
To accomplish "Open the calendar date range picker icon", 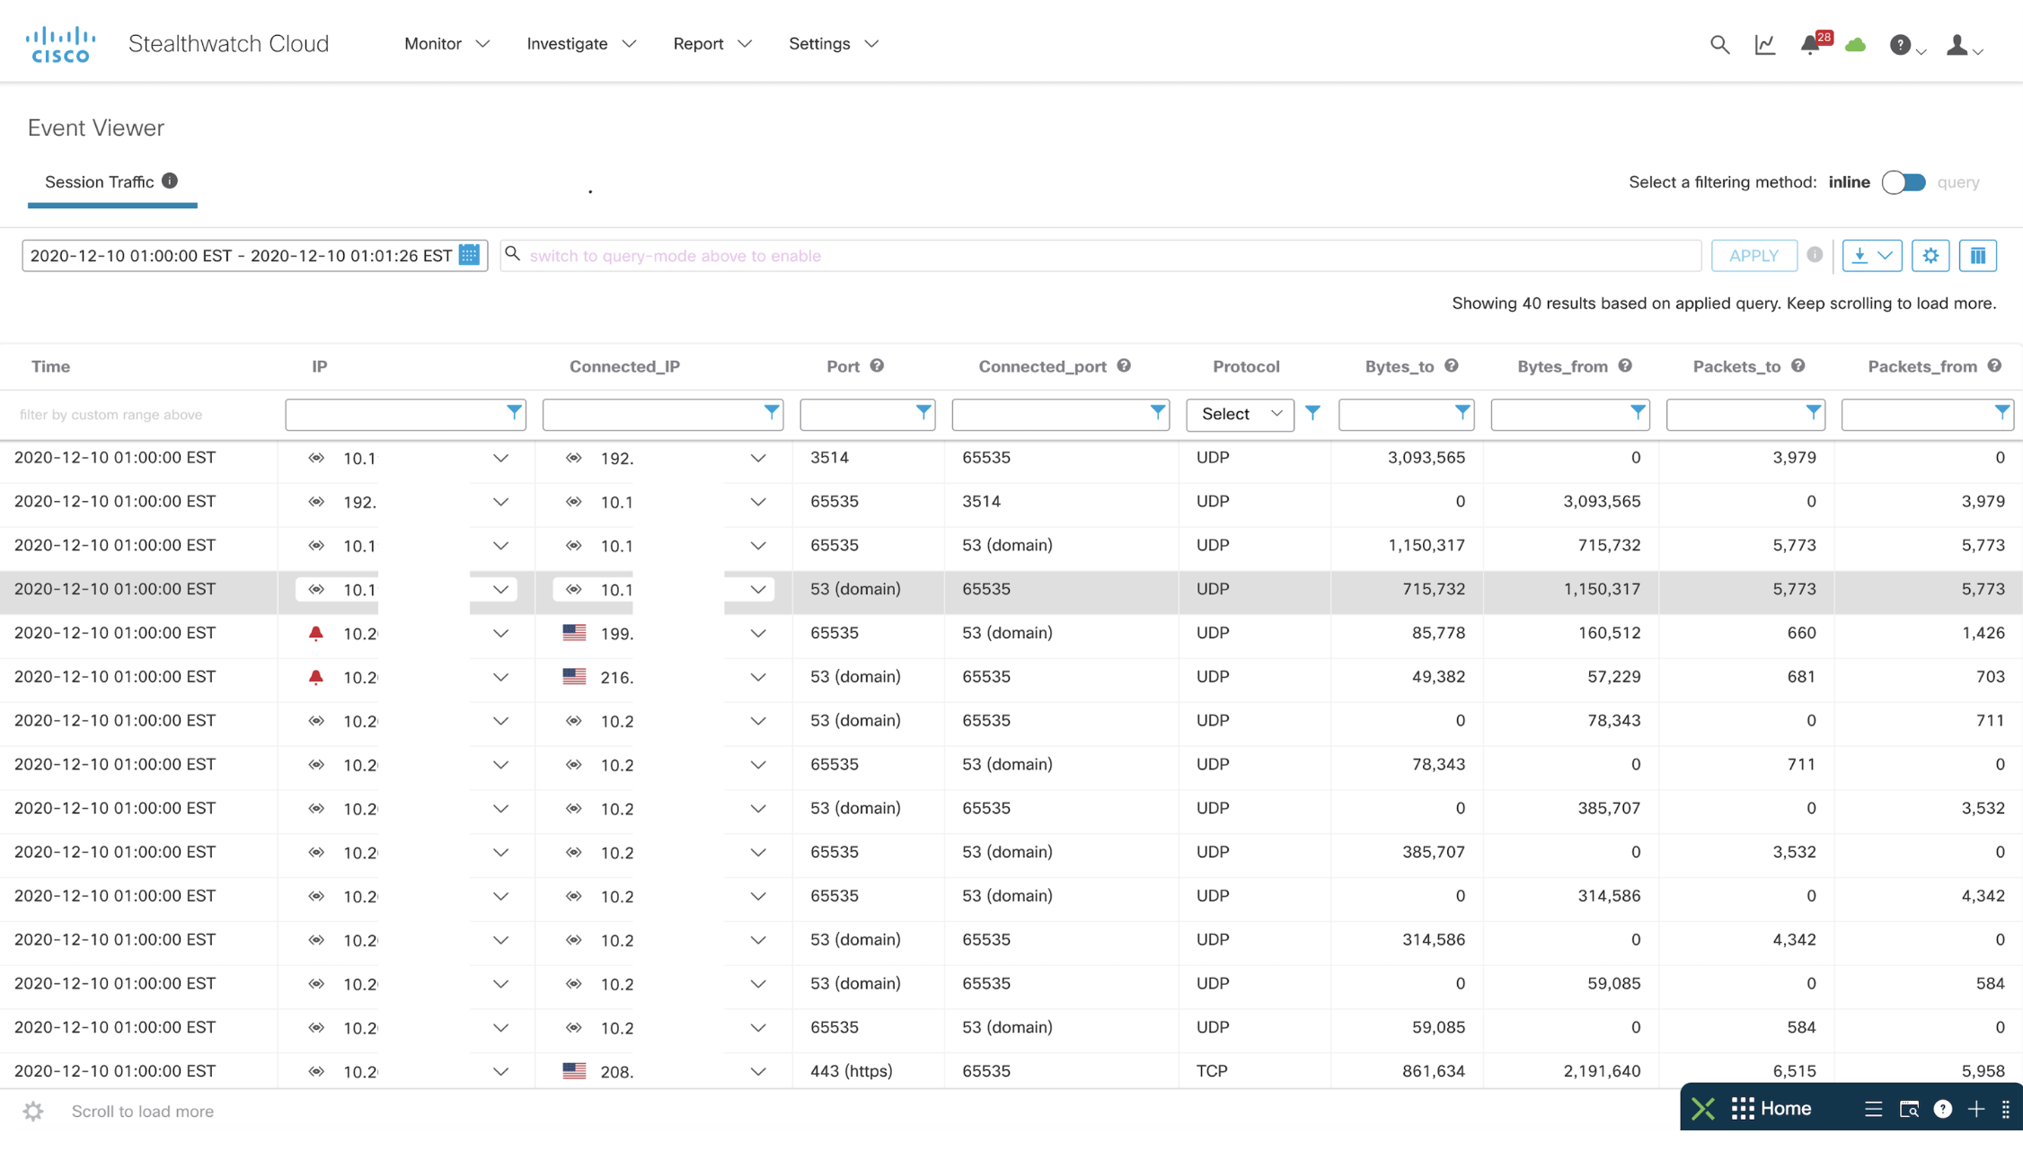I will click(469, 255).
